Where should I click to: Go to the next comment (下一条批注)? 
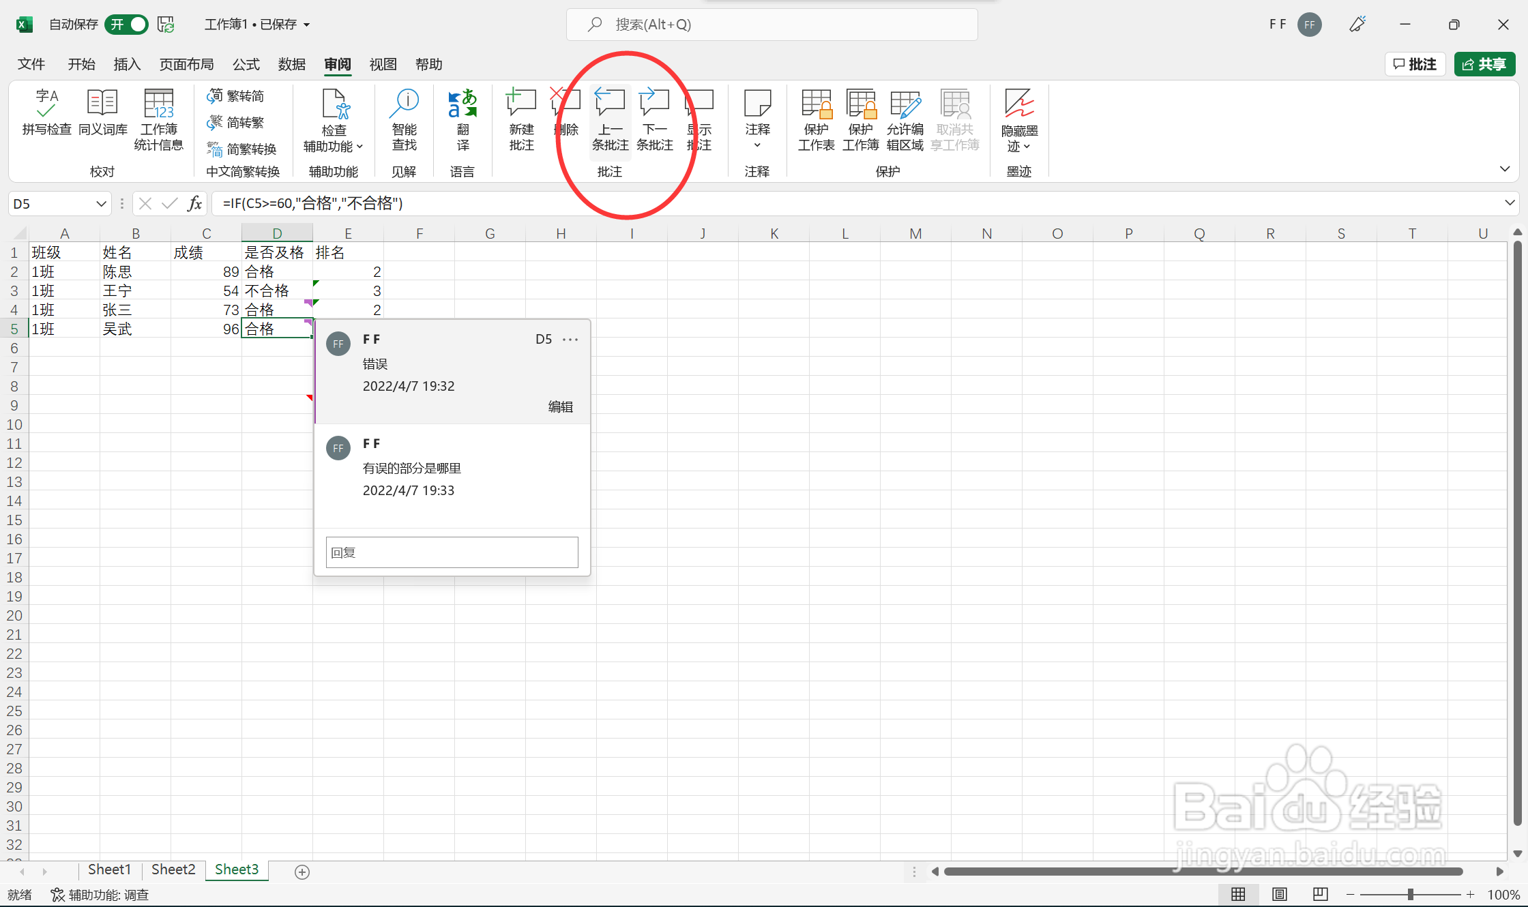654,119
